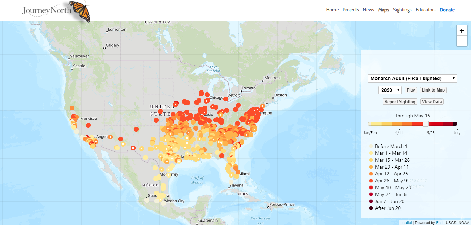Click the 'Mar 15 - Mar 28' legend swatch
The height and width of the screenshot is (225, 471).
coord(371,160)
